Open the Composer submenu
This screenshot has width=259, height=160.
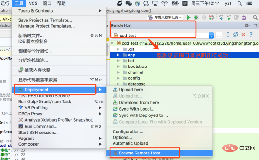coord(59,144)
